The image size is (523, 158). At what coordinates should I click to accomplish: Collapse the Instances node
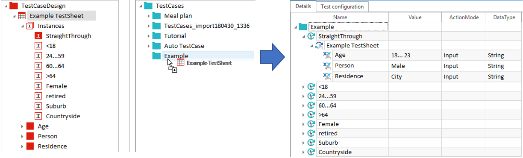(22, 26)
